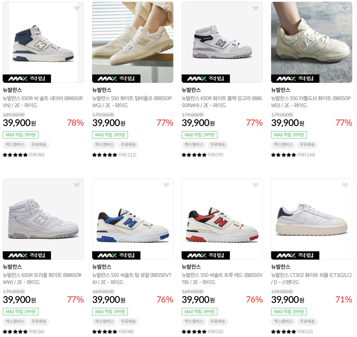Heart the 550 씨솔트 팀 로얄 sneaker

[x=166, y=185]
